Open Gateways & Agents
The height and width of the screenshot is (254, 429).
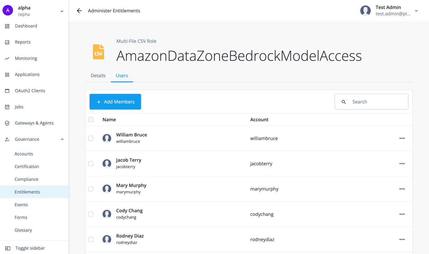(34, 123)
